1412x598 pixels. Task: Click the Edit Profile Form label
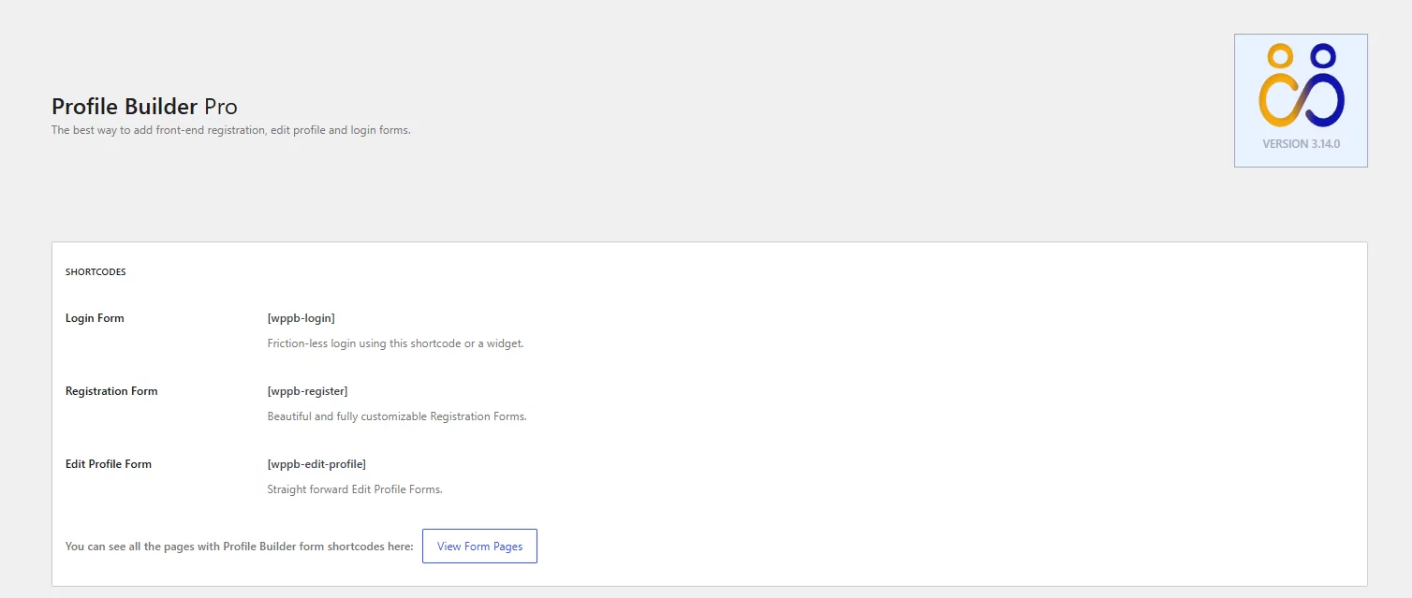109,464
